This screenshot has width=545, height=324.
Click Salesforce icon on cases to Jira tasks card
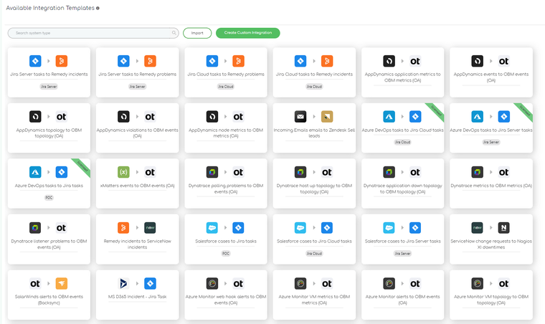212,228
